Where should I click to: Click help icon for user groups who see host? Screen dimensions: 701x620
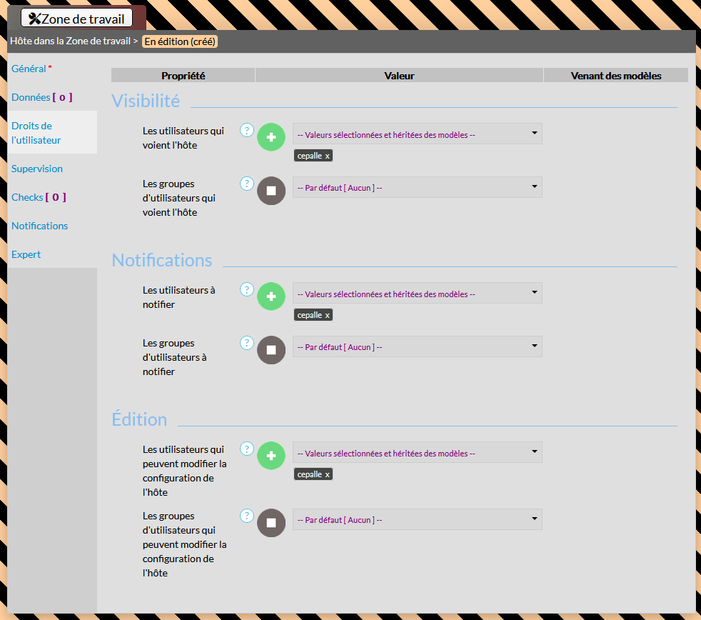(247, 184)
